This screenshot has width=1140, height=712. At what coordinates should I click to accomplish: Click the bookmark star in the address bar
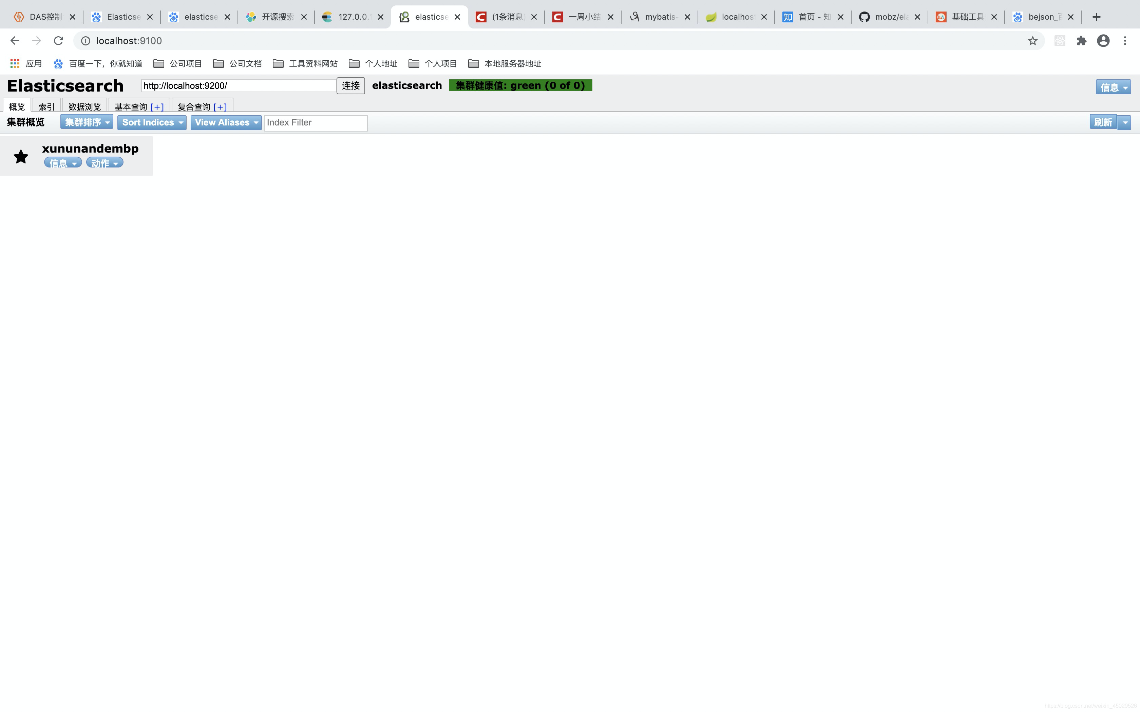point(1032,41)
